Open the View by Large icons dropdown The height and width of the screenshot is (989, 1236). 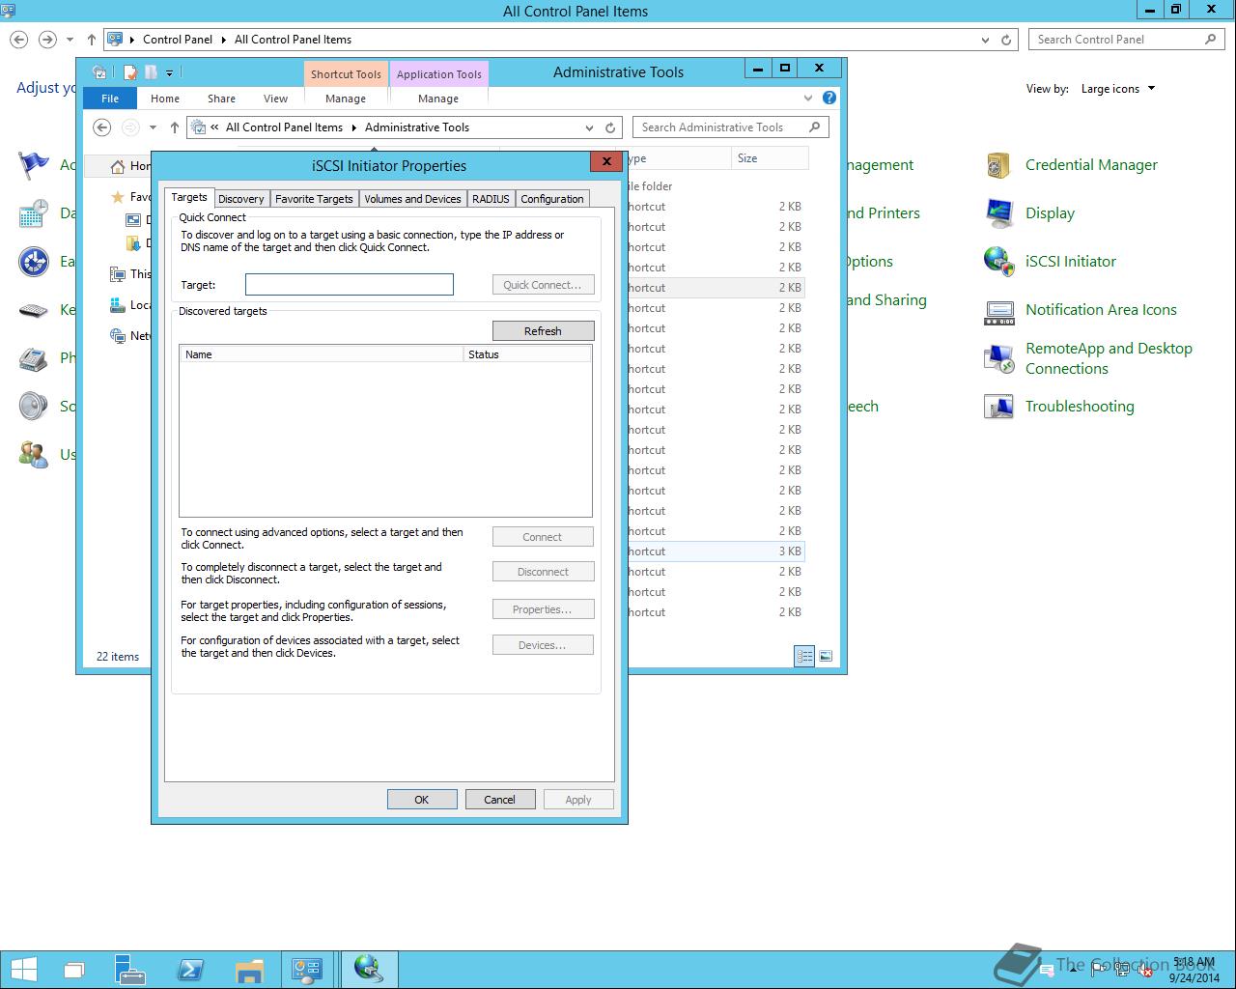coord(1118,89)
